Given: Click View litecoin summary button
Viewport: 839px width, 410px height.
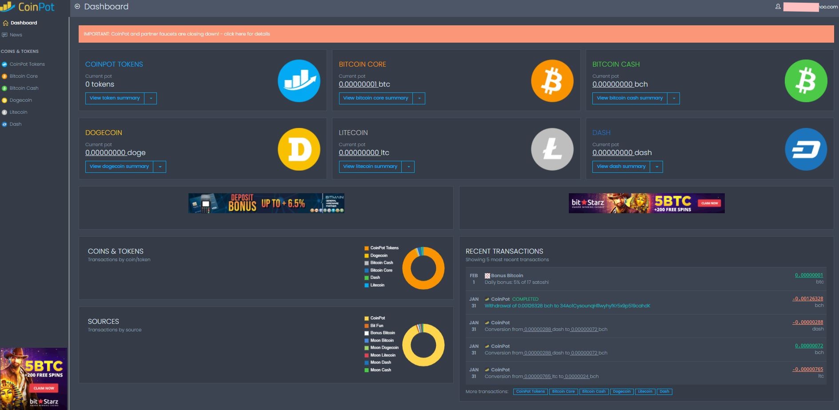Looking at the screenshot, I should (x=370, y=167).
